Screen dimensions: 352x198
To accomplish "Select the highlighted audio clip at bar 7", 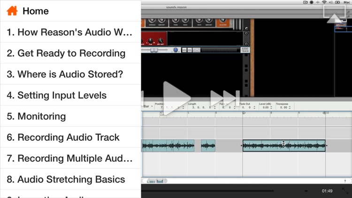I will coord(284,145).
